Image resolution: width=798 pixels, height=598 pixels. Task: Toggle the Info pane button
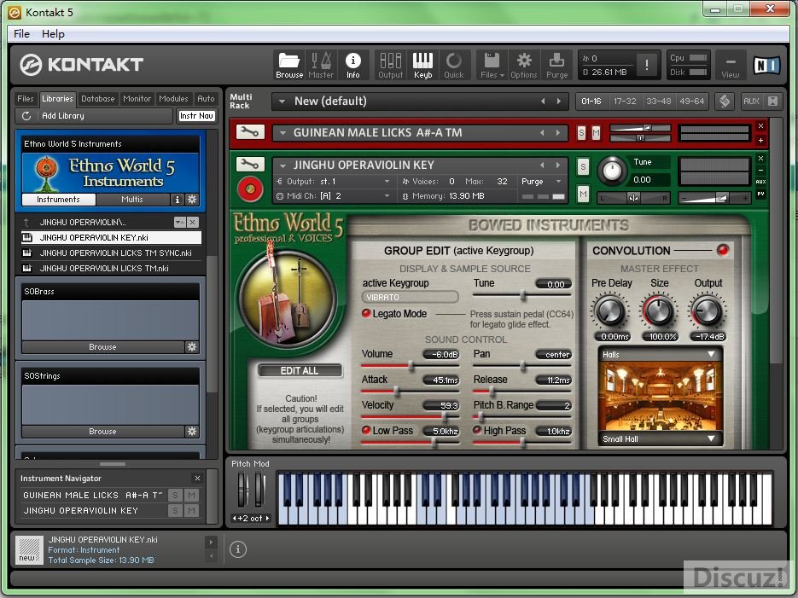[x=352, y=65]
